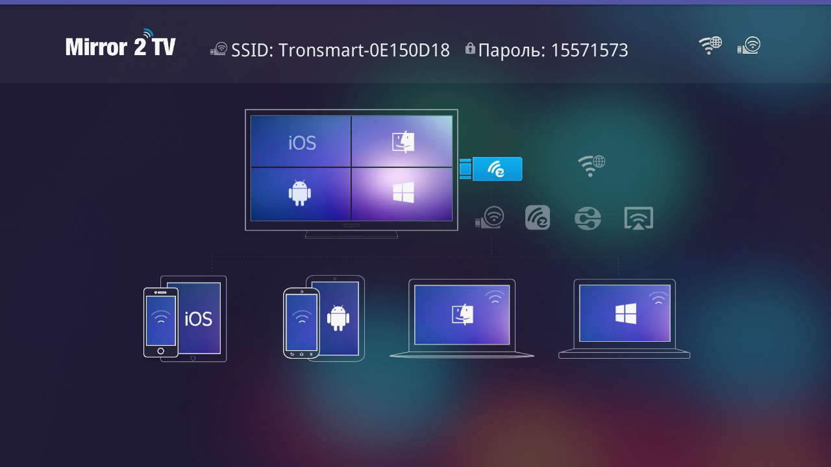Select the Windows laptop illustration

point(624,318)
